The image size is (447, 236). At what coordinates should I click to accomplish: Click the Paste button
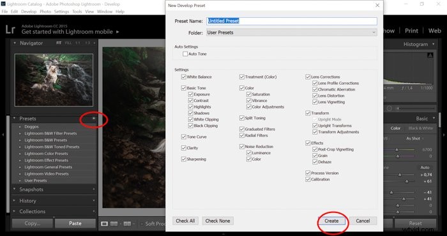tap(75, 223)
